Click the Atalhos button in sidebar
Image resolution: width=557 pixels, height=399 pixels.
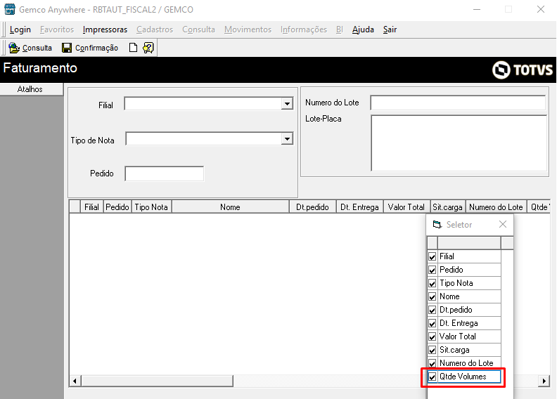tap(31, 89)
